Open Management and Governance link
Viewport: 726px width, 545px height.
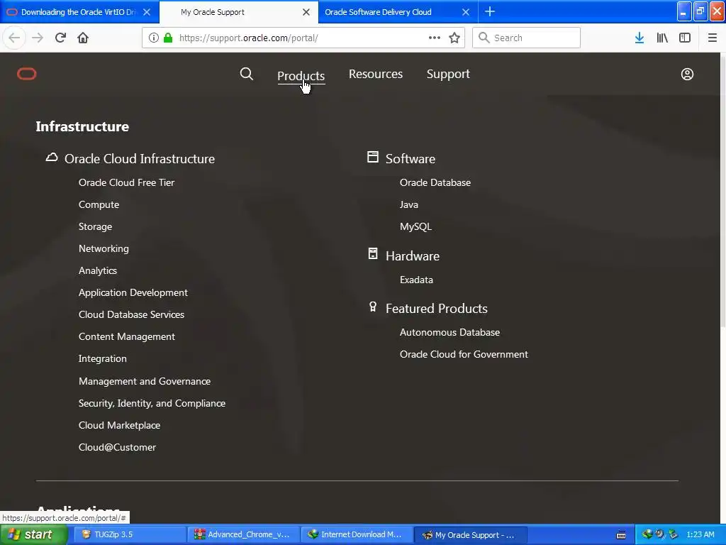(x=145, y=381)
